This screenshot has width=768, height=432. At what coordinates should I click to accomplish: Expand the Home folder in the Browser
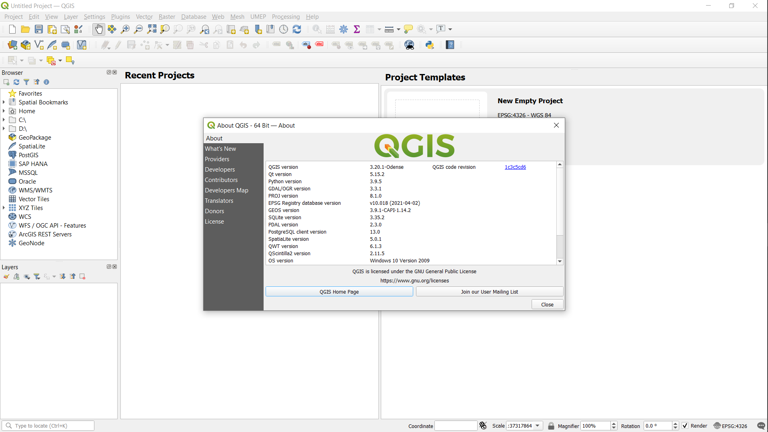click(x=4, y=111)
